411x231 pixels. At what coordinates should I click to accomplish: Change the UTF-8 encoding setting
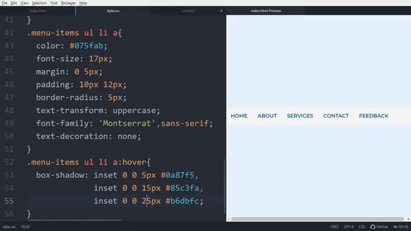click(349, 227)
